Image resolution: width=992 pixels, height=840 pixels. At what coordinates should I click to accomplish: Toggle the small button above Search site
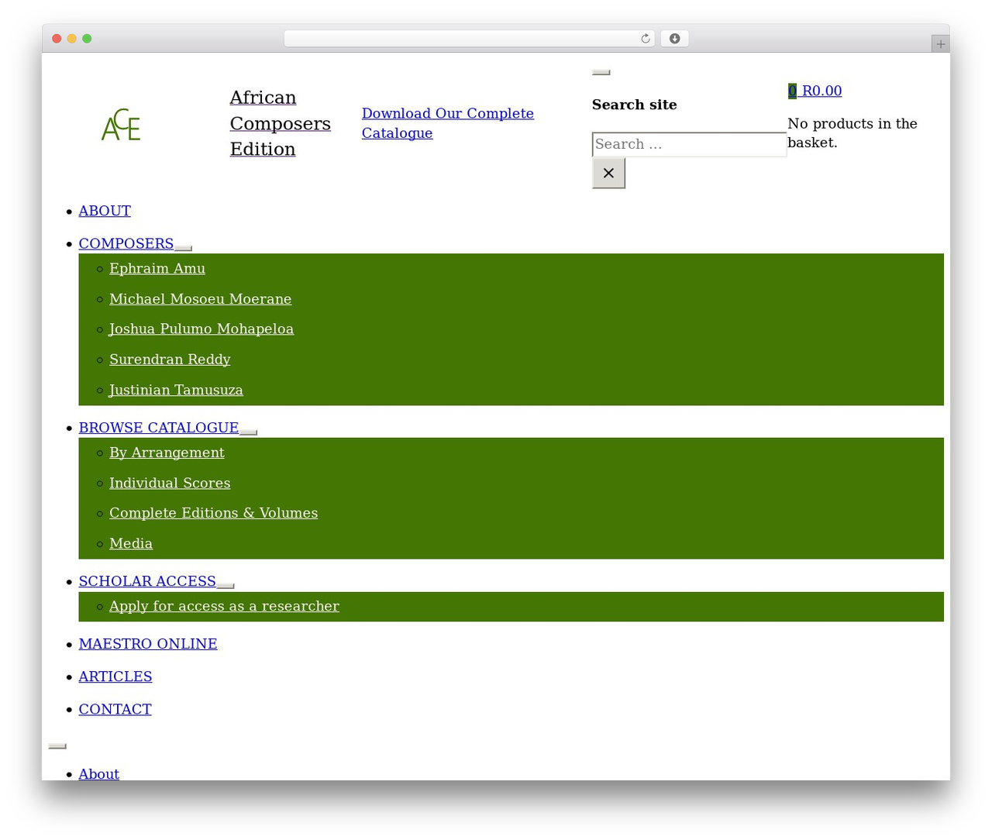(601, 72)
